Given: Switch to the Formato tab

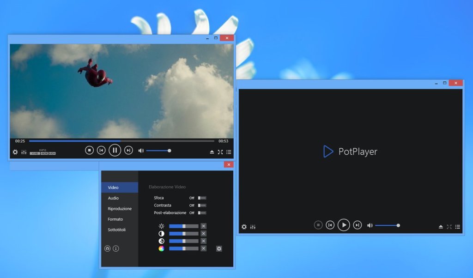Looking at the screenshot, I should pos(120,219).
